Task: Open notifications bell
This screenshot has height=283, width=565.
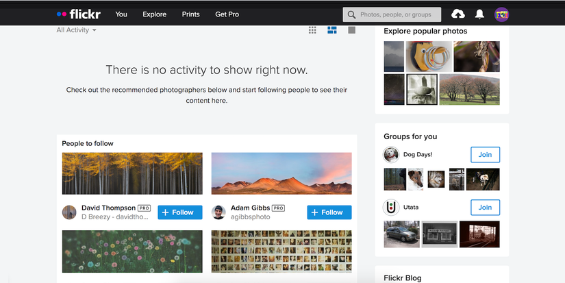Action: click(x=479, y=14)
